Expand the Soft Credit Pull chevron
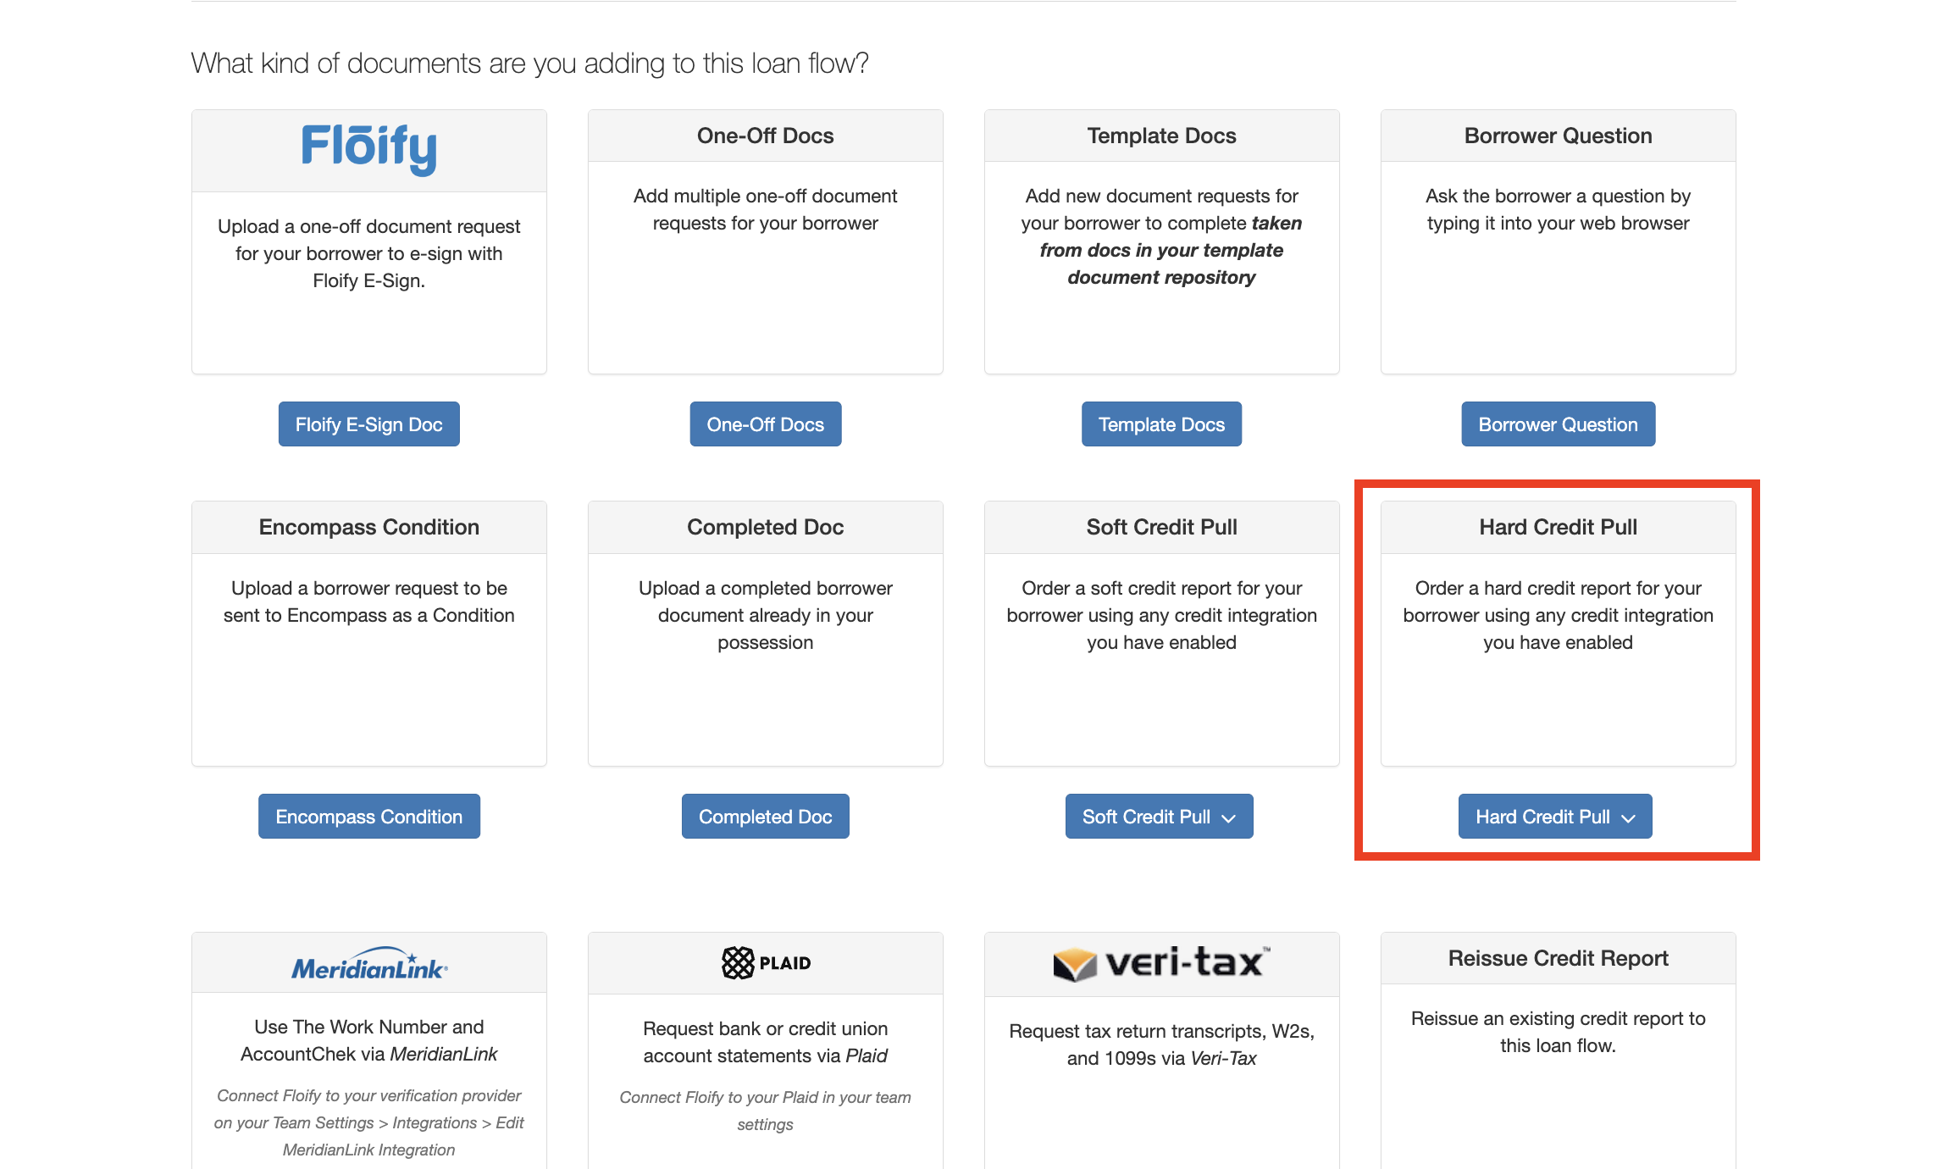The image size is (1938, 1169). point(1229,817)
